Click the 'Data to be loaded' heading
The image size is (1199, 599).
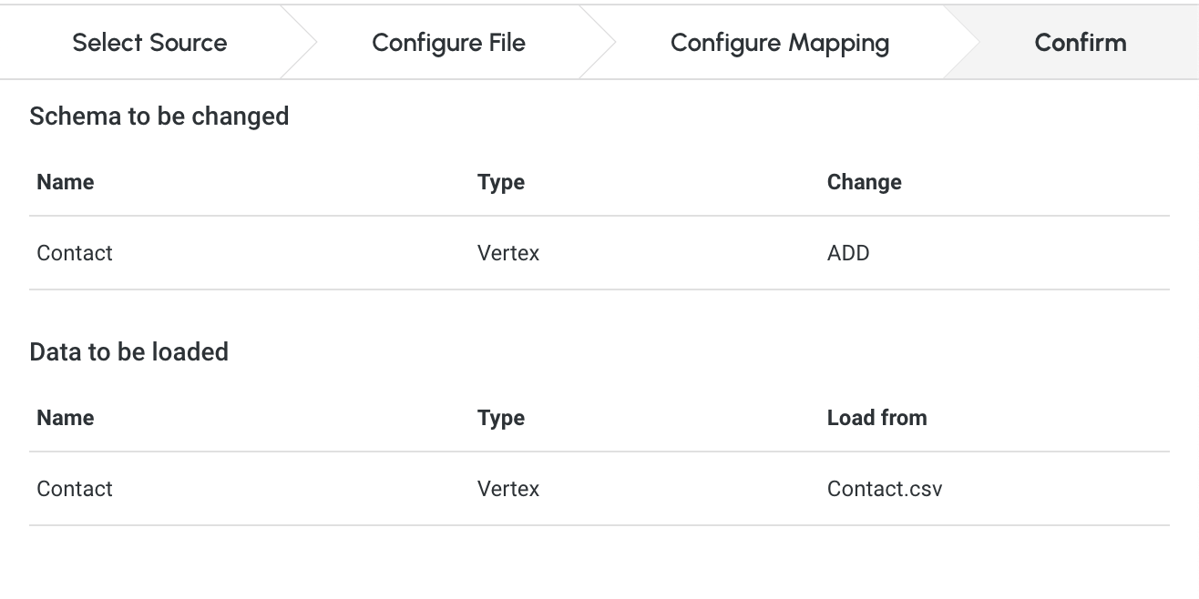(x=128, y=352)
